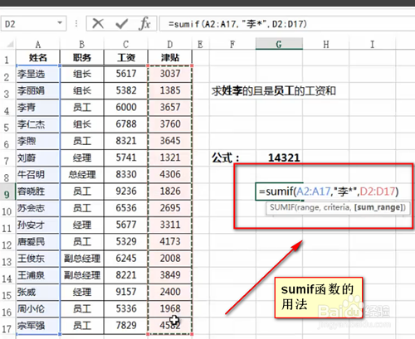415x339 pixels.
Task: Click salary cell 5617
Action: coord(126,74)
